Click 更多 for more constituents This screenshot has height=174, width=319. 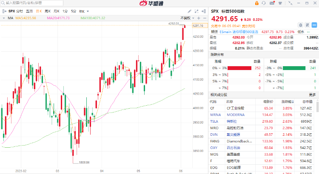312,95
